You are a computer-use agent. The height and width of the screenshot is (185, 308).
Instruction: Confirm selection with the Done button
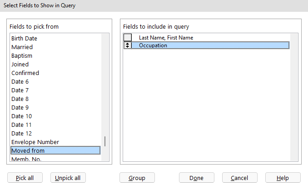click(x=196, y=178)
